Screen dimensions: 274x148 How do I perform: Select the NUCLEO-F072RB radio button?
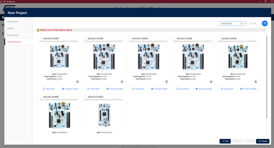[86, 39]
